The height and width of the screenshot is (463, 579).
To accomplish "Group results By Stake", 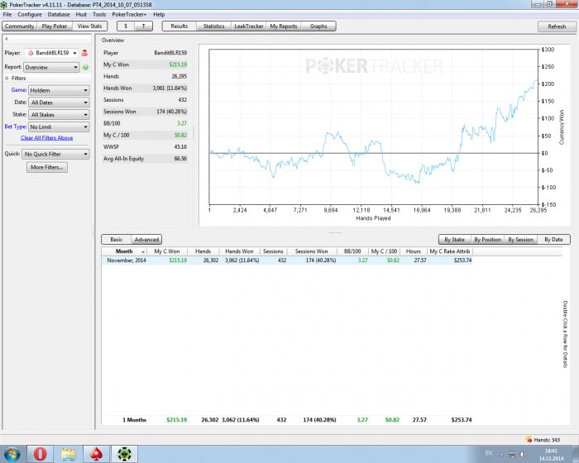I will click(455, 240).
